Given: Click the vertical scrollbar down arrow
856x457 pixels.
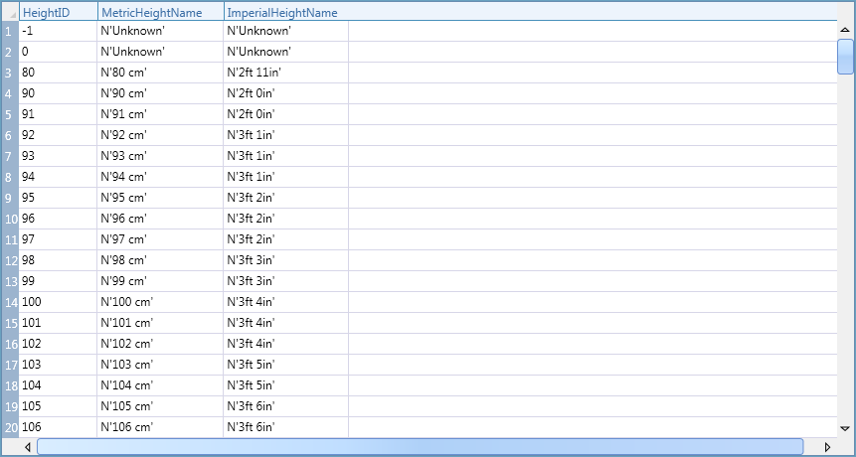Looking at the screenshot, I should [845, 428].
